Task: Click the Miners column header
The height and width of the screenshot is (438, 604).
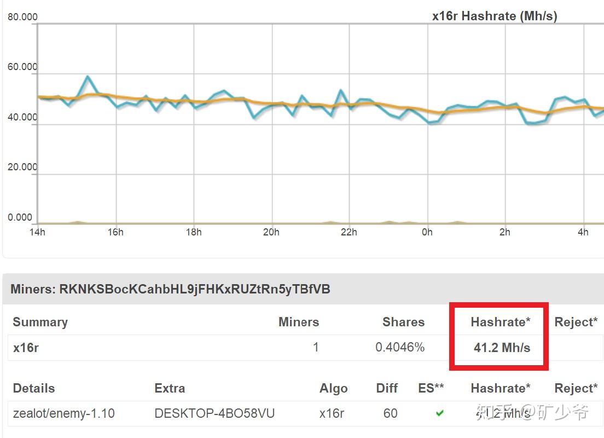Action: point(299,322)
